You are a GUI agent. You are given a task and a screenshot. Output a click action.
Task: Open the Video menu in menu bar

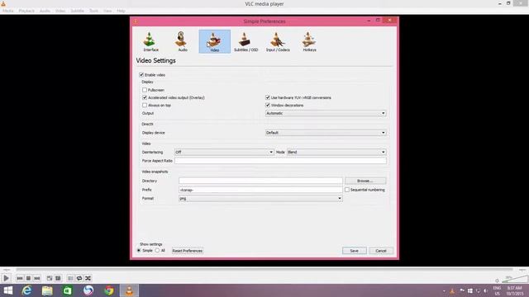(x=60, y=11)
